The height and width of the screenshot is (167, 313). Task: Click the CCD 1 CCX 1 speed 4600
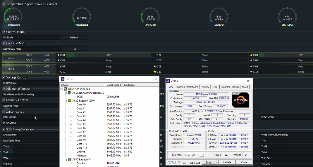47,72
